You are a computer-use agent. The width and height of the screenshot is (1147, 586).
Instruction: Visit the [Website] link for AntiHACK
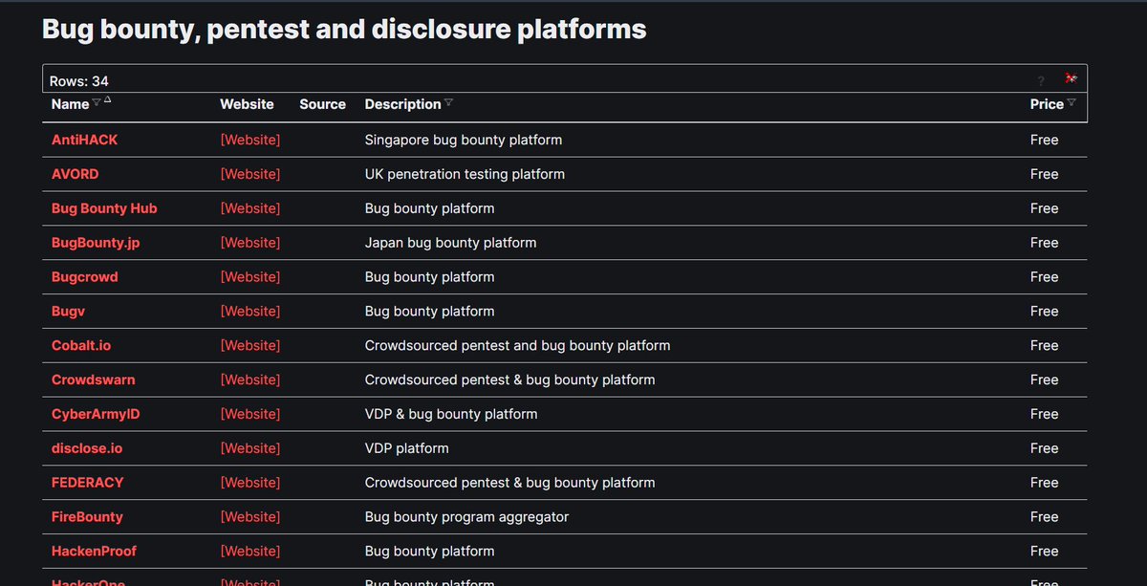pyautogui.click(x=250, y=140)
